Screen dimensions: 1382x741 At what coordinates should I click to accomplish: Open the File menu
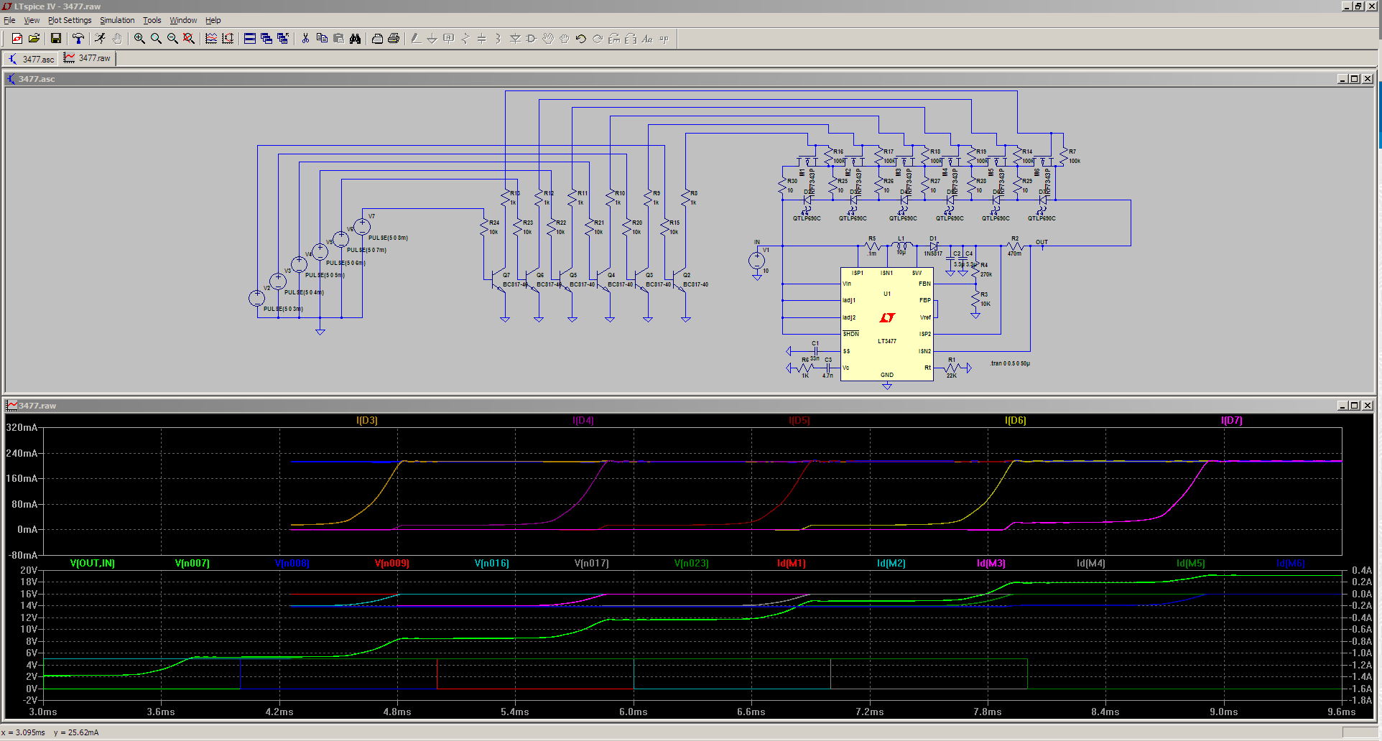9,20
